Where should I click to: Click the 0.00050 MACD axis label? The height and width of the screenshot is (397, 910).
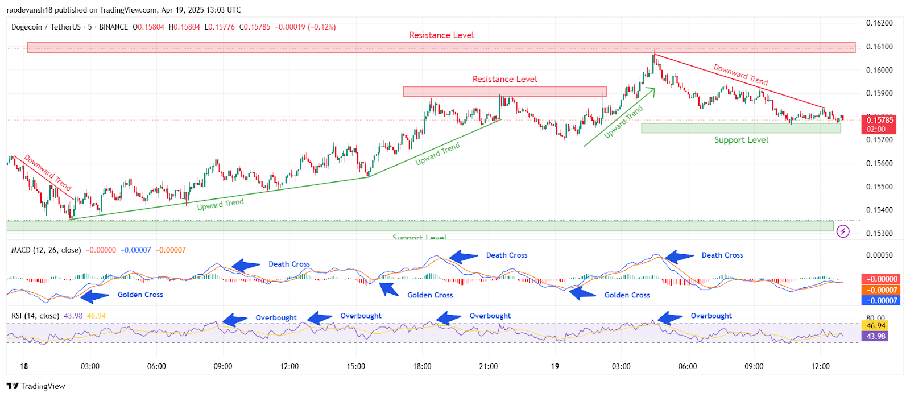tap(879, 255)
